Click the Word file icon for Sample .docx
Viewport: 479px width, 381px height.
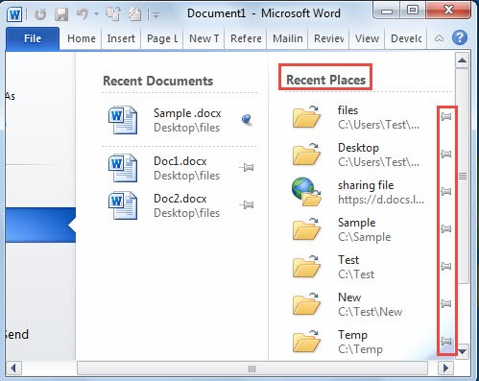tap(123, 120)
